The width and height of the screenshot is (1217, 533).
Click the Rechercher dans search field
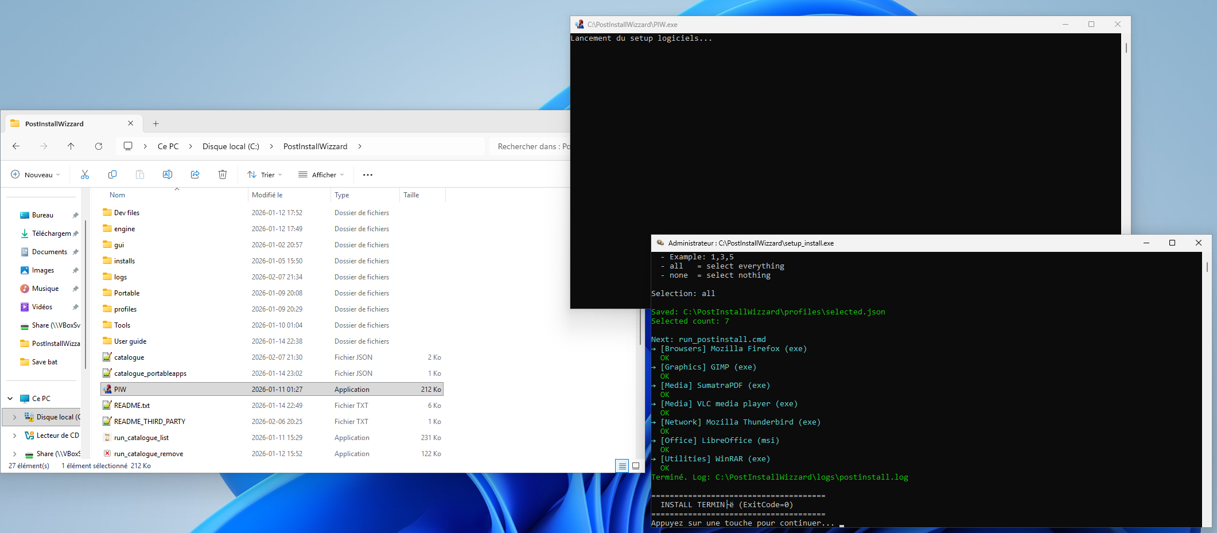[x=531, y=146]
